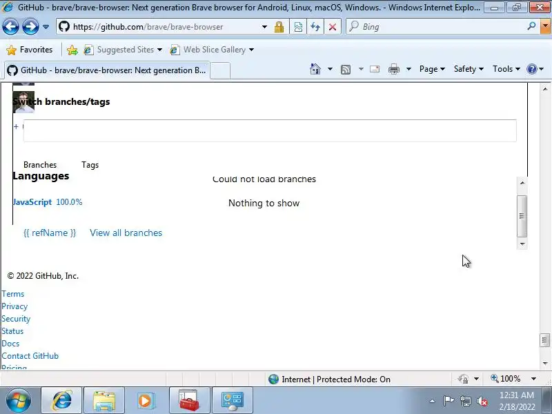Open the Docs footer link

10,343
